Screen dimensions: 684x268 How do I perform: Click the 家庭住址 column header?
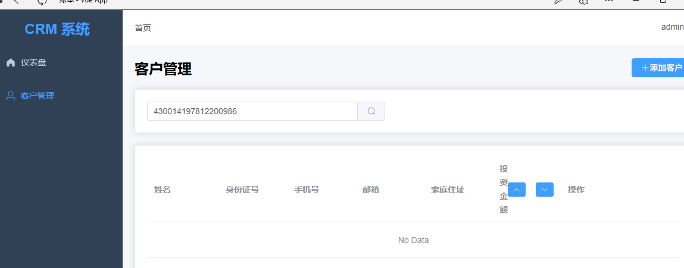pyautogui.click(x=448, y=190)
